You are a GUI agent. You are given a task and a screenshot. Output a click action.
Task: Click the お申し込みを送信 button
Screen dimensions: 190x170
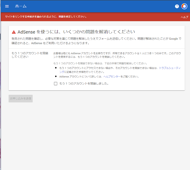20,99
